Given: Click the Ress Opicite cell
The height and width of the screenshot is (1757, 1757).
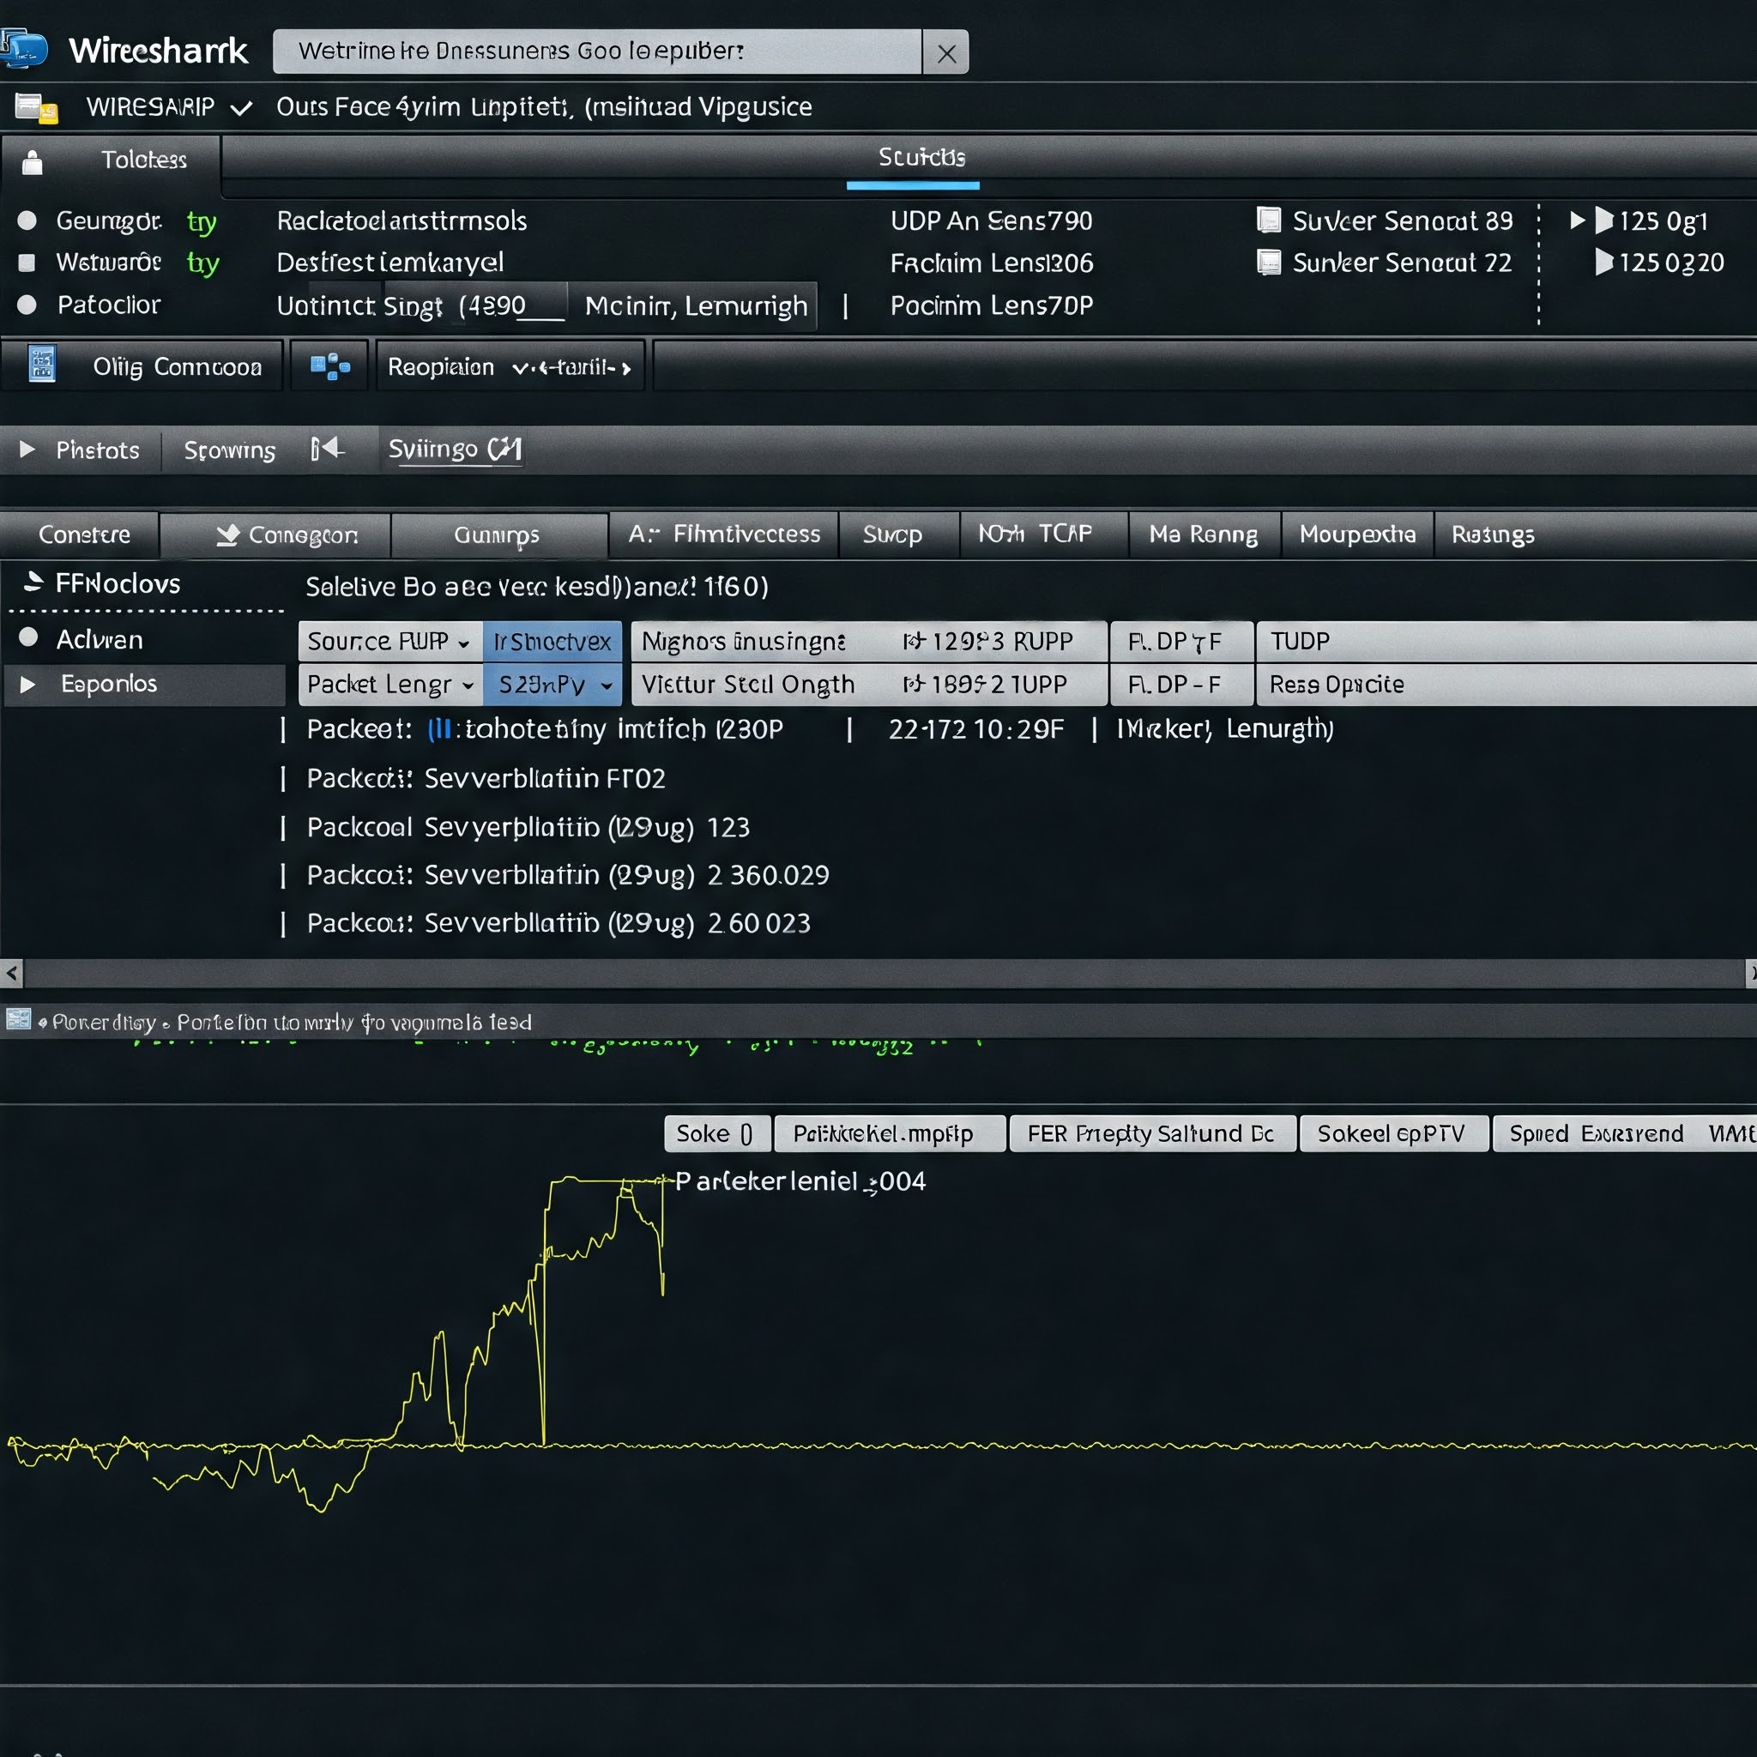Looking at the screenshot, I should point(1505,684).
